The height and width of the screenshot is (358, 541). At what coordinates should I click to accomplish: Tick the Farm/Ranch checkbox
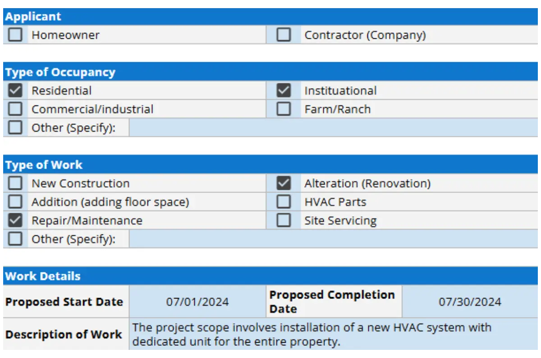click(284, 109)
